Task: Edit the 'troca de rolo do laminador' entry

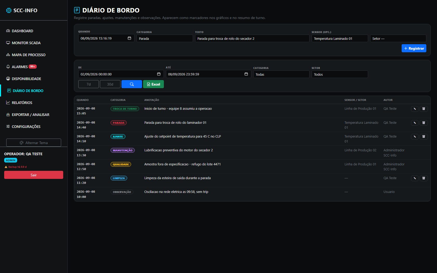Action: [x=415, y=123]
